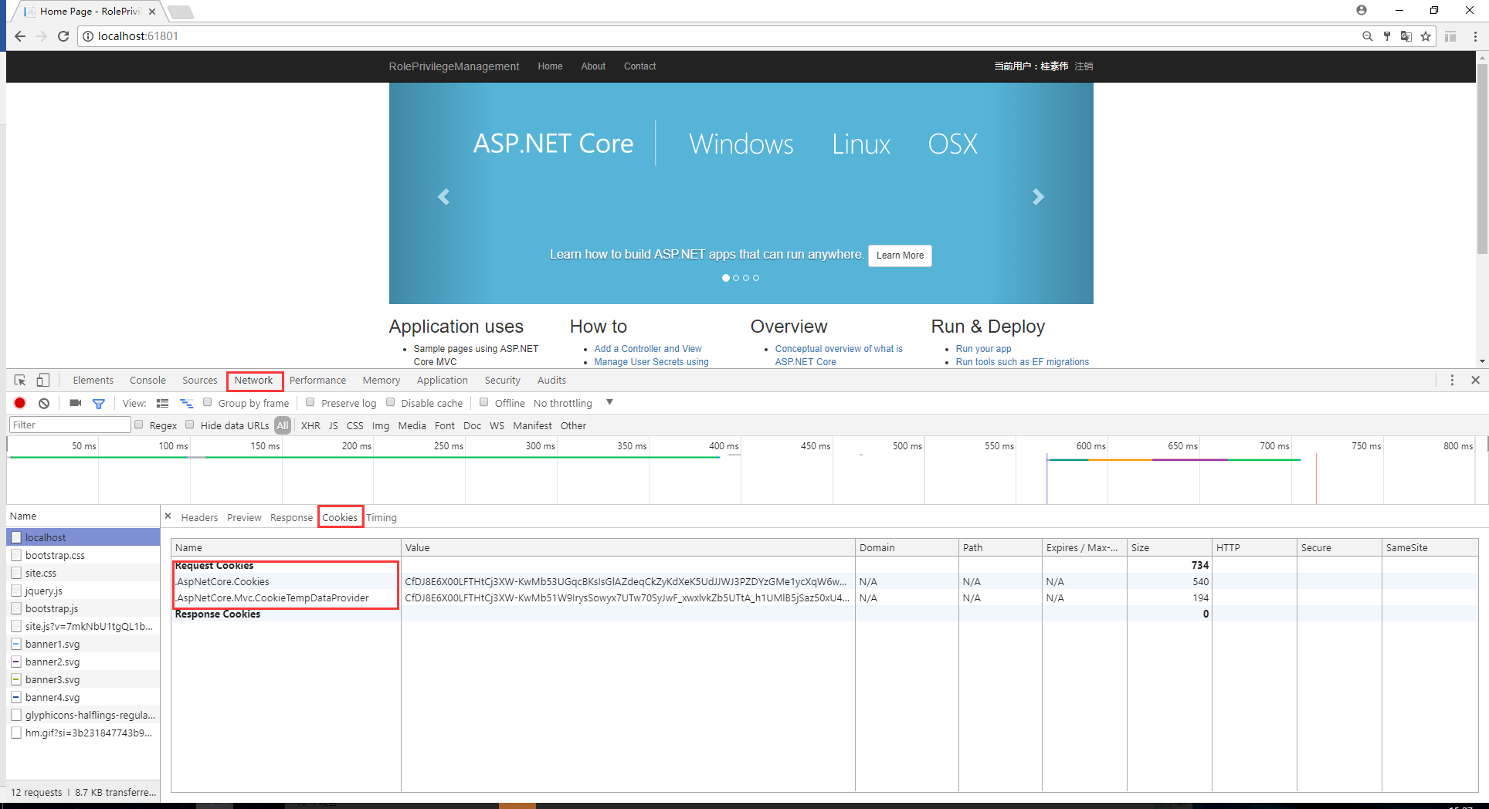
Task: Sort cookies by Domain column header
Action: 907,547
